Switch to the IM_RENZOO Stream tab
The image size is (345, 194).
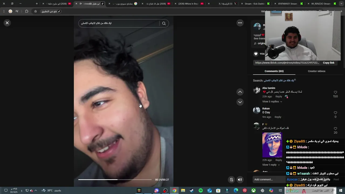click(x=320, y=4)
